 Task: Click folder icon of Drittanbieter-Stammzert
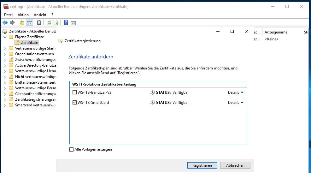(11, 82)
